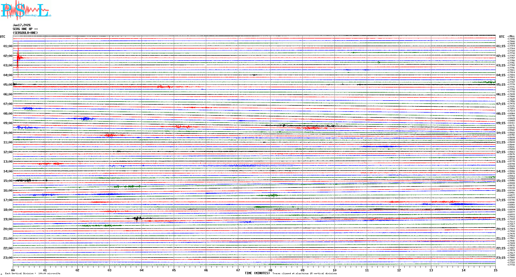Image resolution: width=516 pixels, height=277 pixels.
Task: Click the 15 minute tick label at bottom
Action: pyautogui.click(x=495, y=270)
